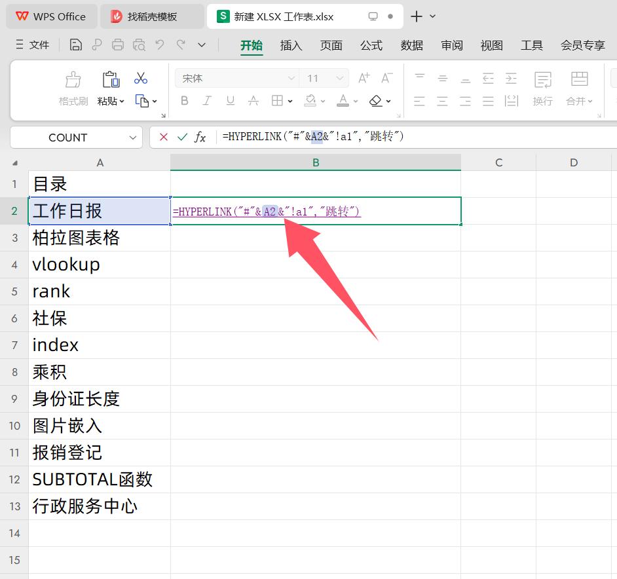617x579 pixels.
Task: Cancel formula entry with red X
Action: coord(164,138)
